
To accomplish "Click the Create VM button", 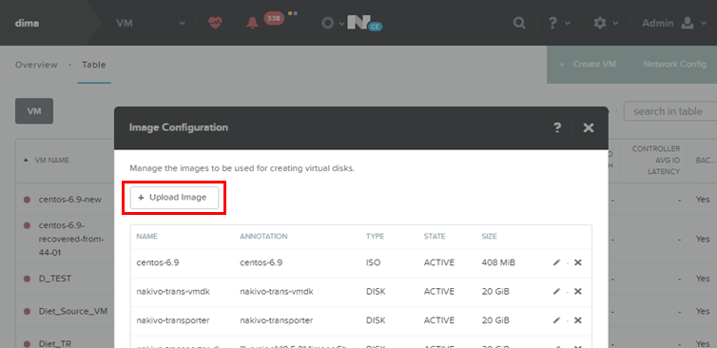I will click(x=588, y=65).
